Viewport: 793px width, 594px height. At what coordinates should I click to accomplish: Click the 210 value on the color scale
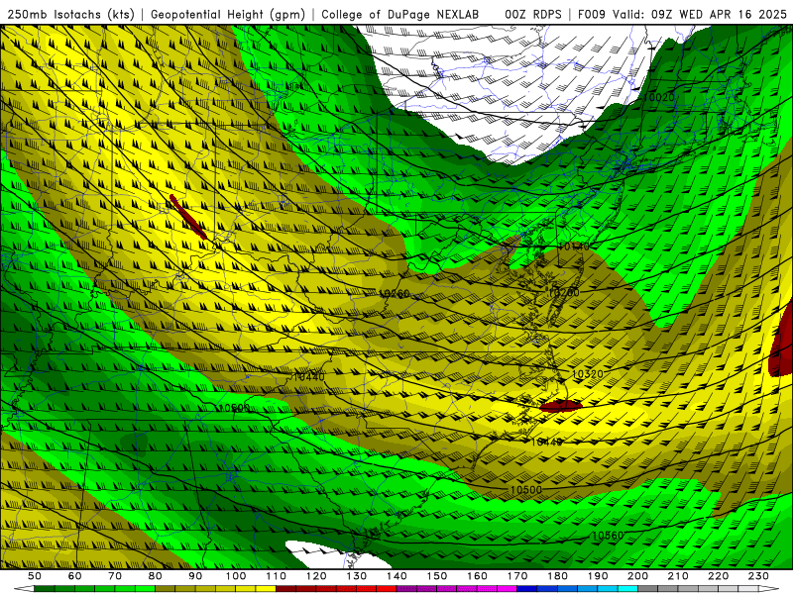tap(678, 576)
